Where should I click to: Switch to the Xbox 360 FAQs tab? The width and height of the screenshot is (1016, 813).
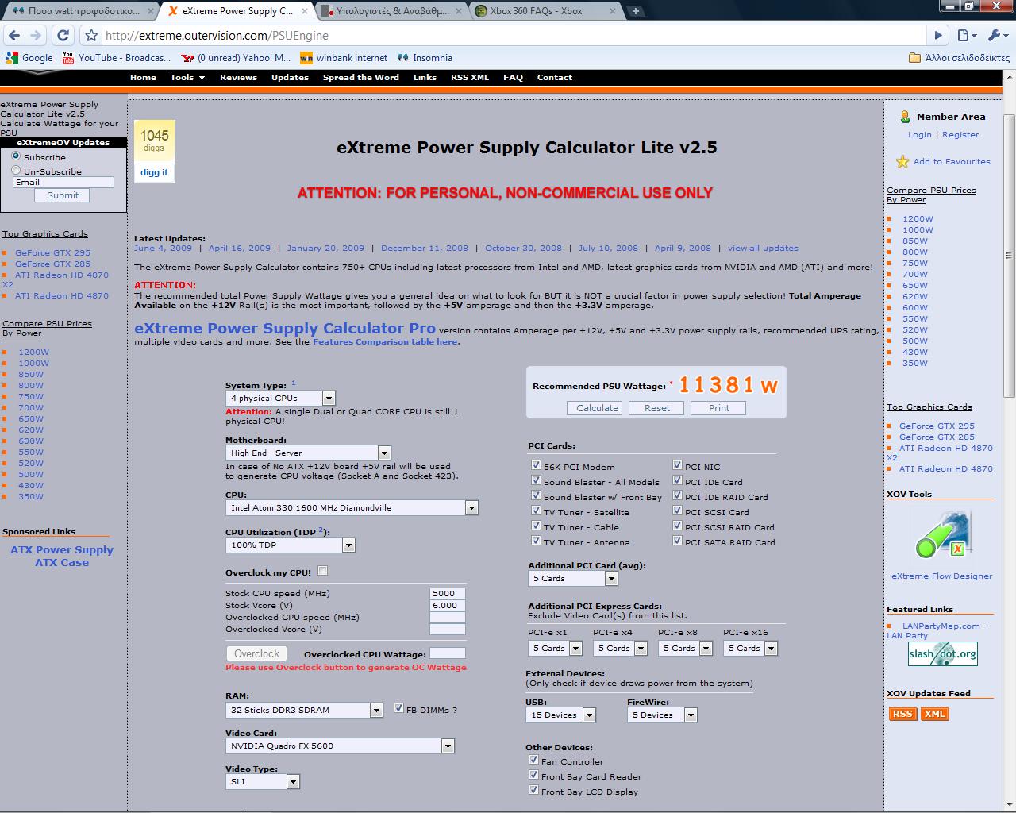pos(544,11)
